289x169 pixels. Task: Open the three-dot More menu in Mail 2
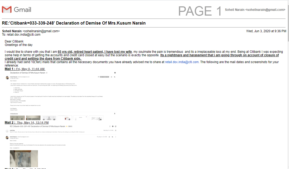pyautogui.click(x=115, y=137)
